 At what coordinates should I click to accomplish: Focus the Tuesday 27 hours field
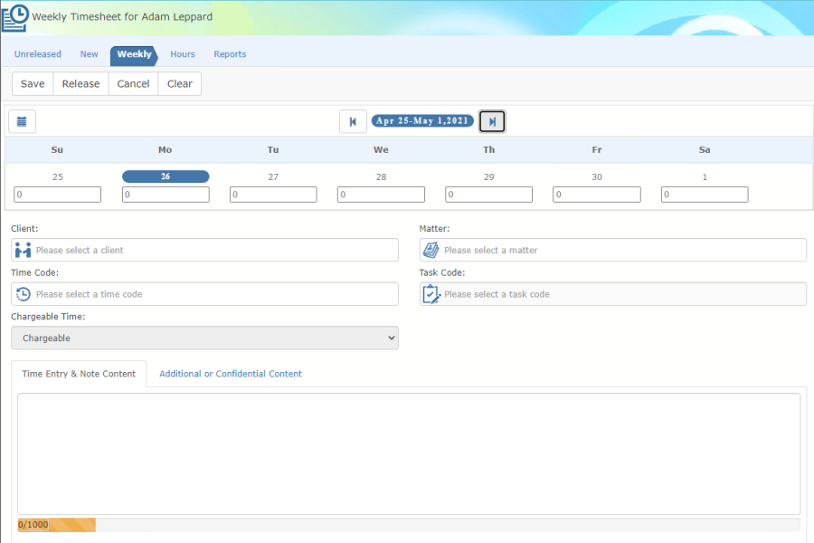click(x=273, y=195)
